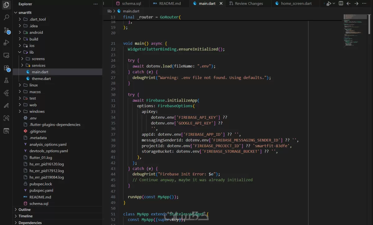Expand the screens folder
This screenshot has height=225, width=373.
click(x=38, y=59)
